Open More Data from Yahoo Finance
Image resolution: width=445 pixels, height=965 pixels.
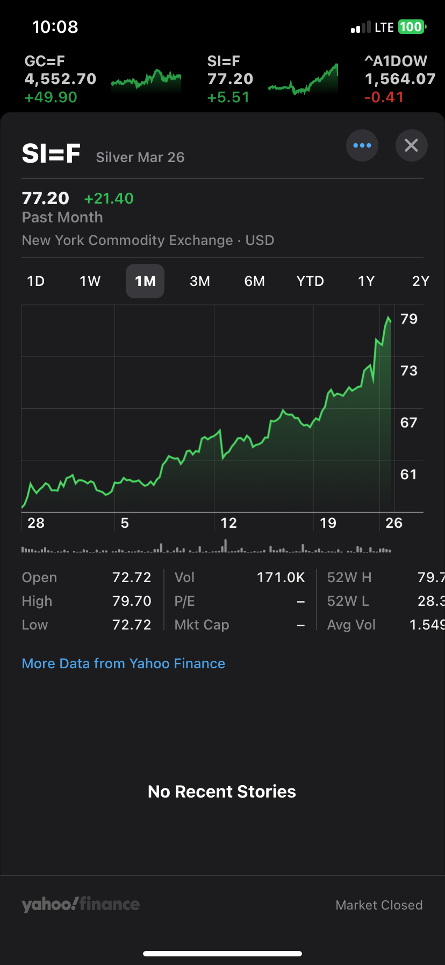[124, 663]
